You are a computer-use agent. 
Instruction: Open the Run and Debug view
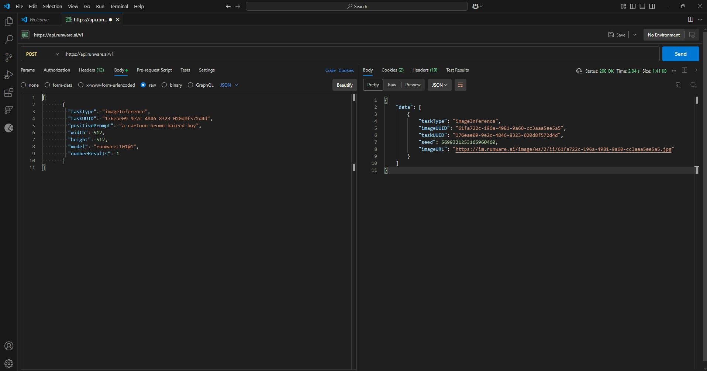(x=8, y=75)
